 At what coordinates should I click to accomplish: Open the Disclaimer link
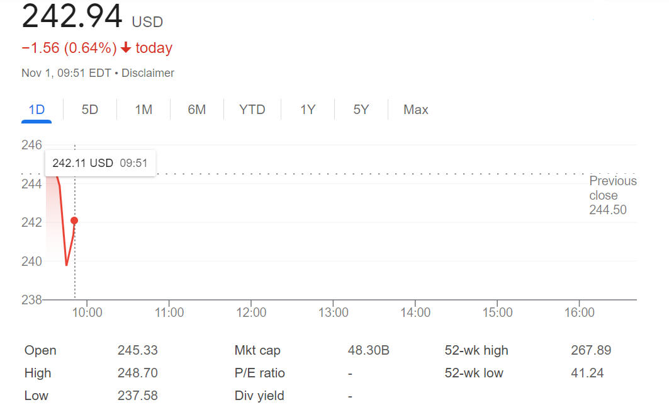148,73
